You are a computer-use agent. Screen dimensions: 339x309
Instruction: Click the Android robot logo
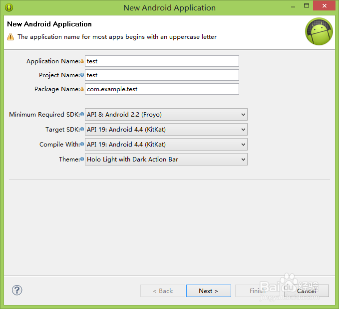[x=319, y=31]
